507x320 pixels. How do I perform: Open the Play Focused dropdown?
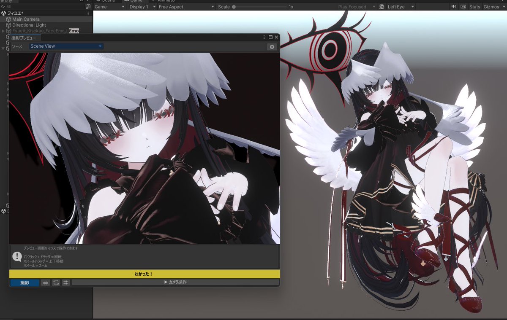(x=357, y=7)
